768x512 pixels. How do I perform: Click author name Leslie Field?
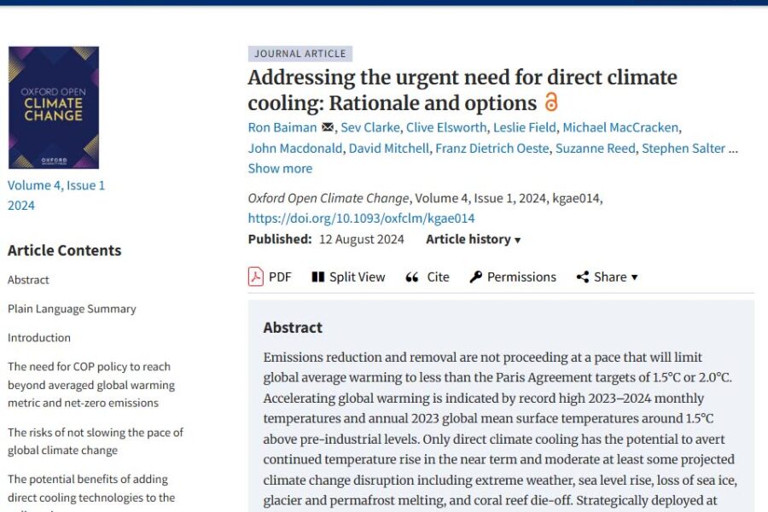[525, 127]
